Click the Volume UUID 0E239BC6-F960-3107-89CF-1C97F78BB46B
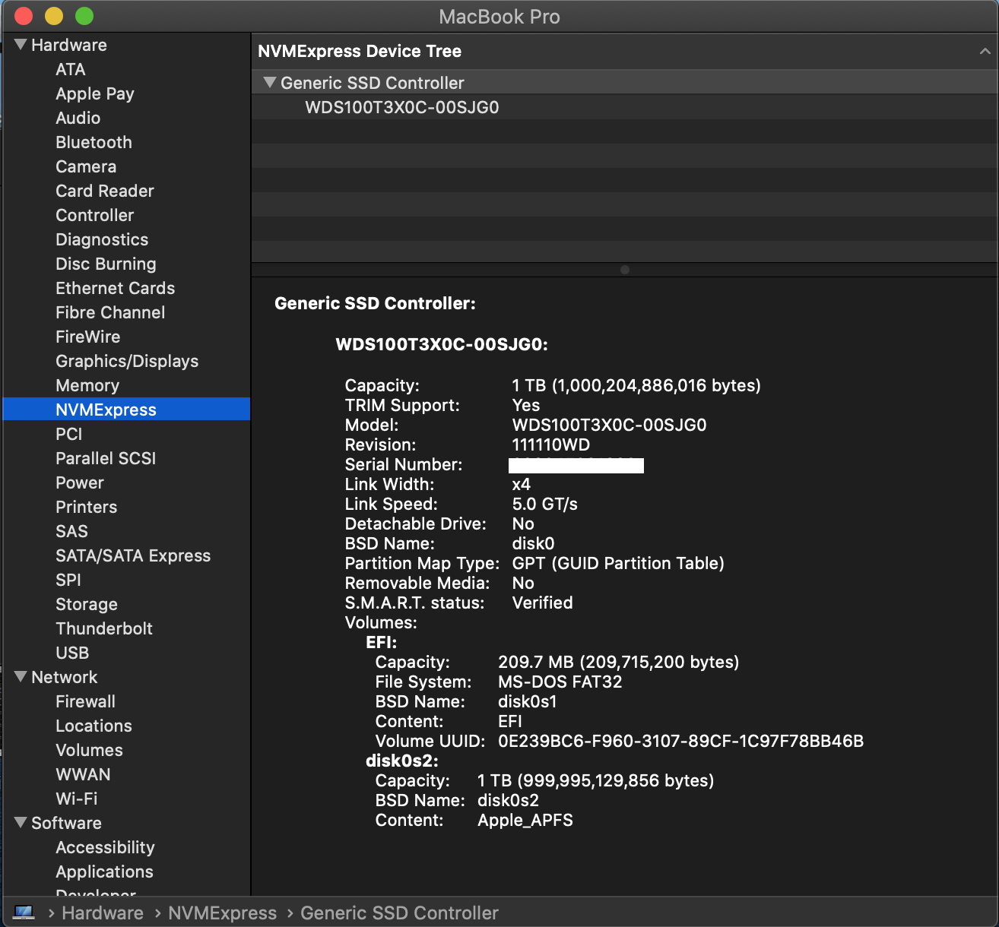This screenshot has height=927, width=999. click(681, 741)
